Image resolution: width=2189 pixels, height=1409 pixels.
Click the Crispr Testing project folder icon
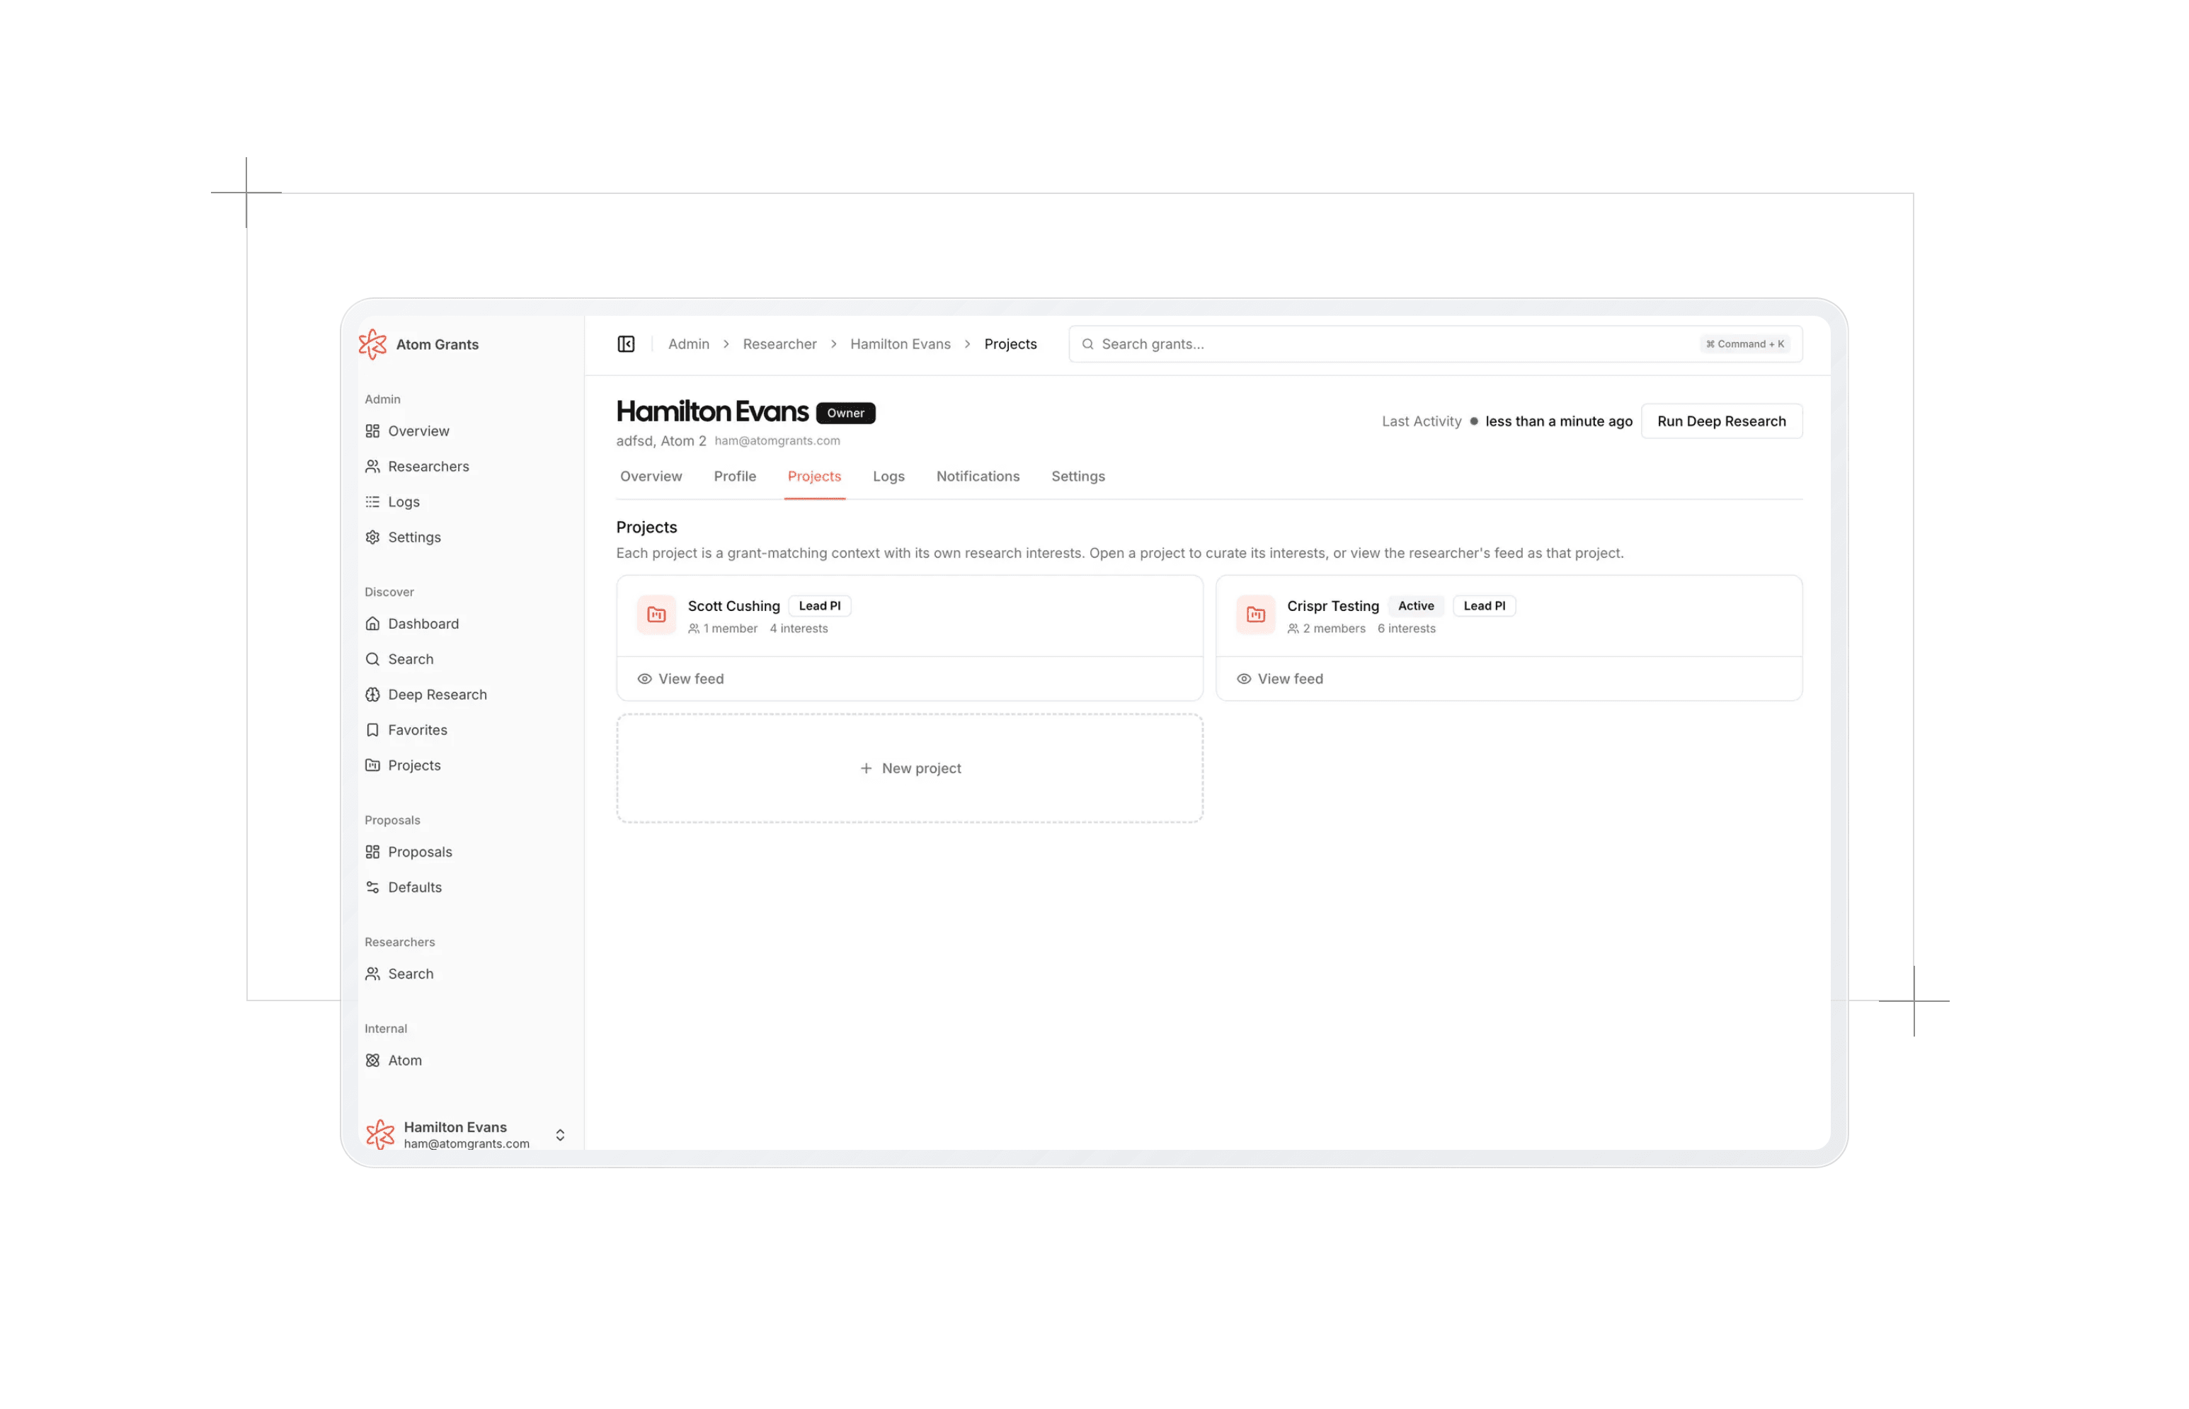[1256, 615]
